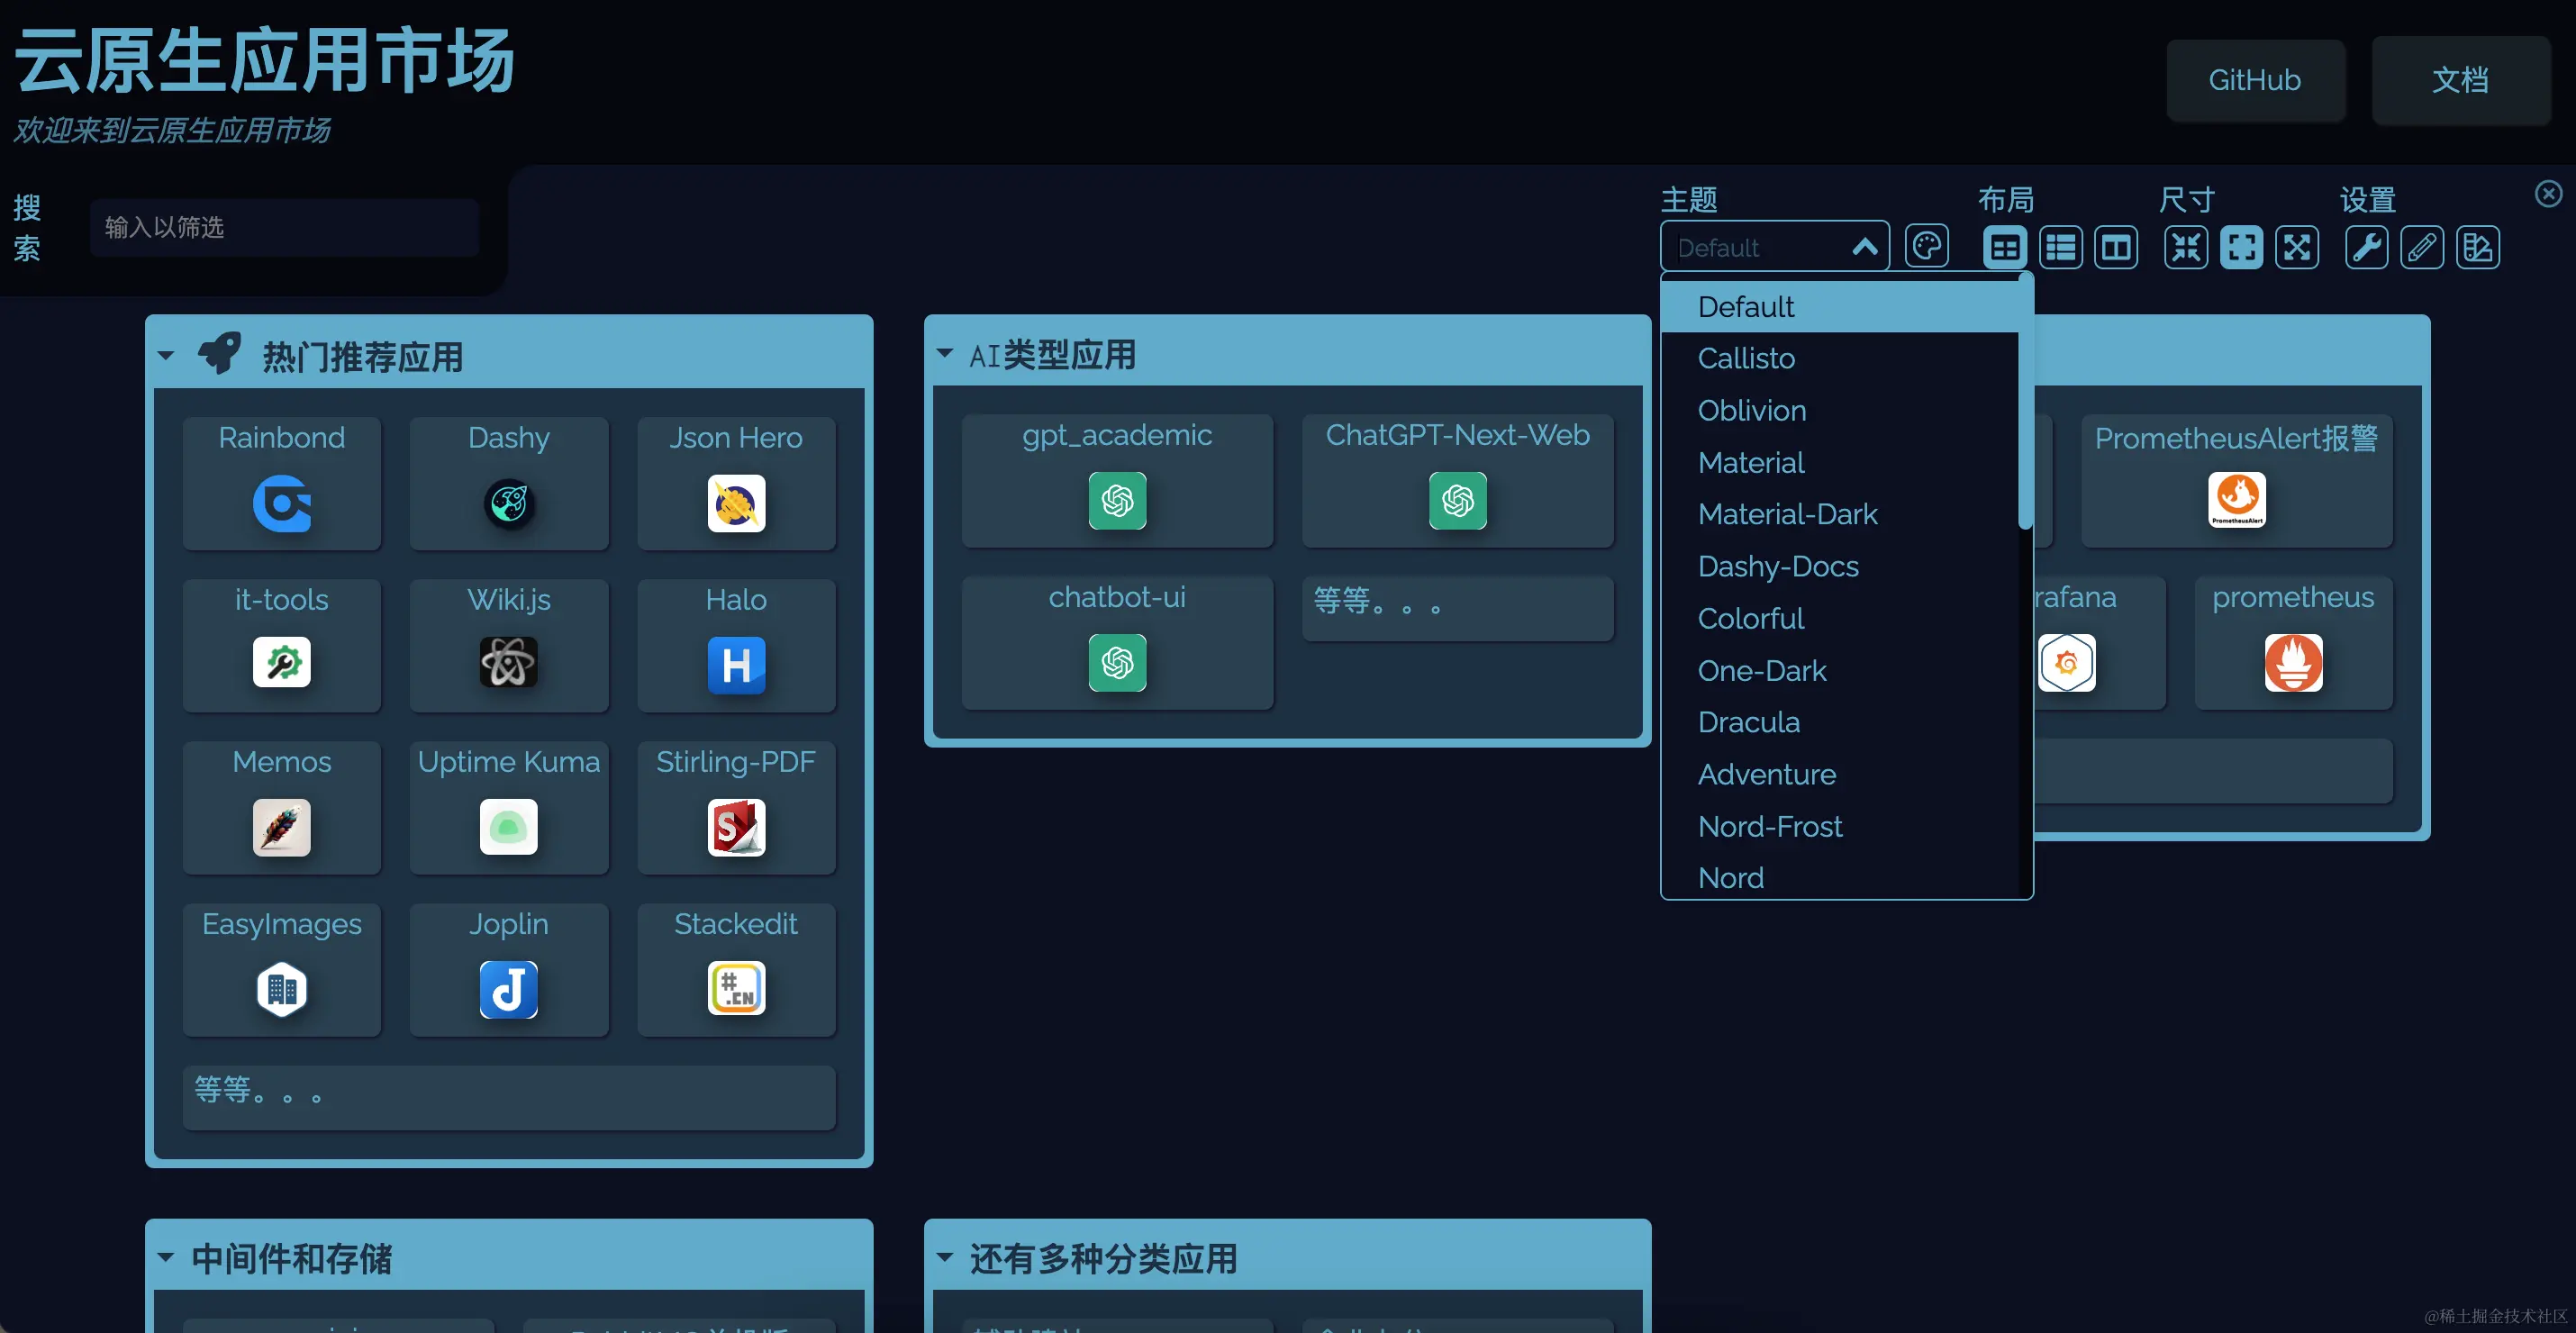Choose the One-Dark theme
Viewport: 2576px width, 1333px height.
point(1840,670)
